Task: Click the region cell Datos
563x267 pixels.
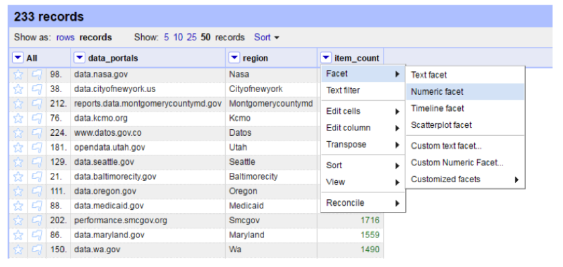Action: point(241,133)
